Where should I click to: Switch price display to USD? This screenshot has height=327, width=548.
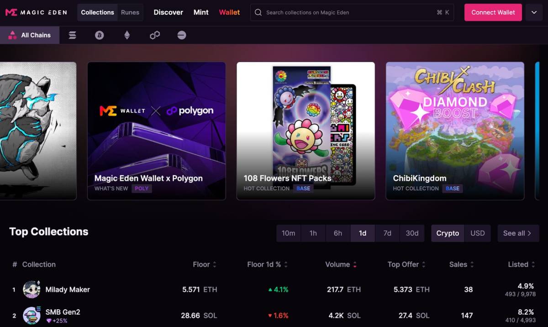[x=478, y=233]
